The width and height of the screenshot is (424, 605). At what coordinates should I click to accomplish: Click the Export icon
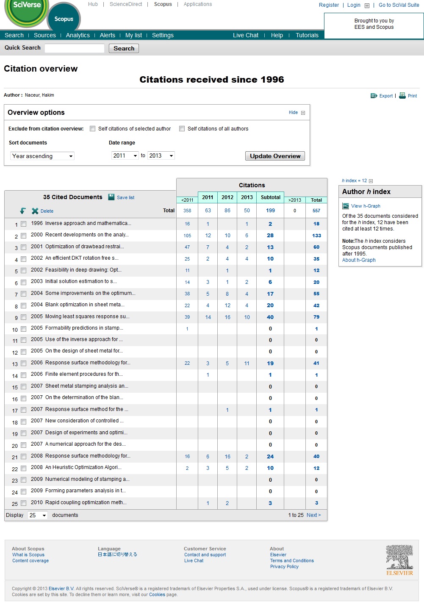[374, 96]
